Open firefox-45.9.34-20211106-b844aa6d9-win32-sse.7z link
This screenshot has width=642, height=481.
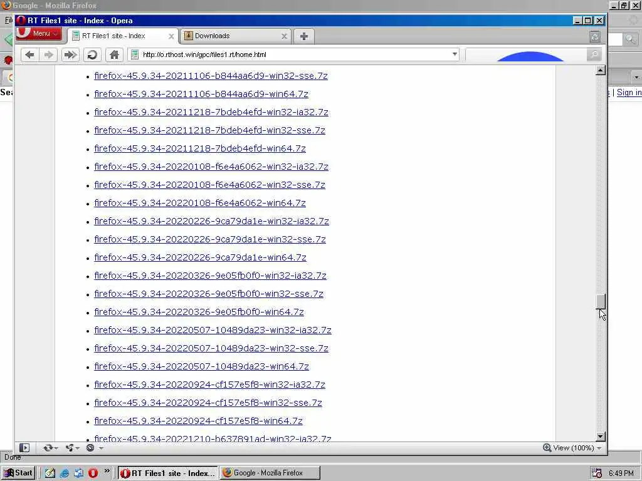pos(211,76)
